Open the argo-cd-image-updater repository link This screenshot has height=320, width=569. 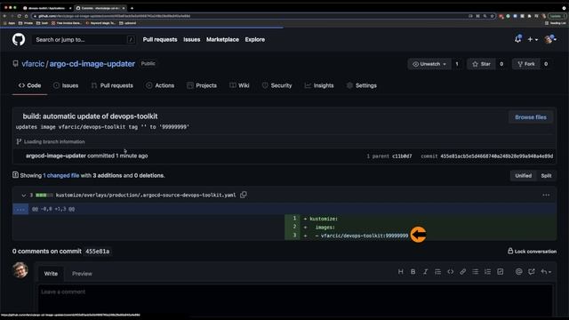[x=92, y=64]
